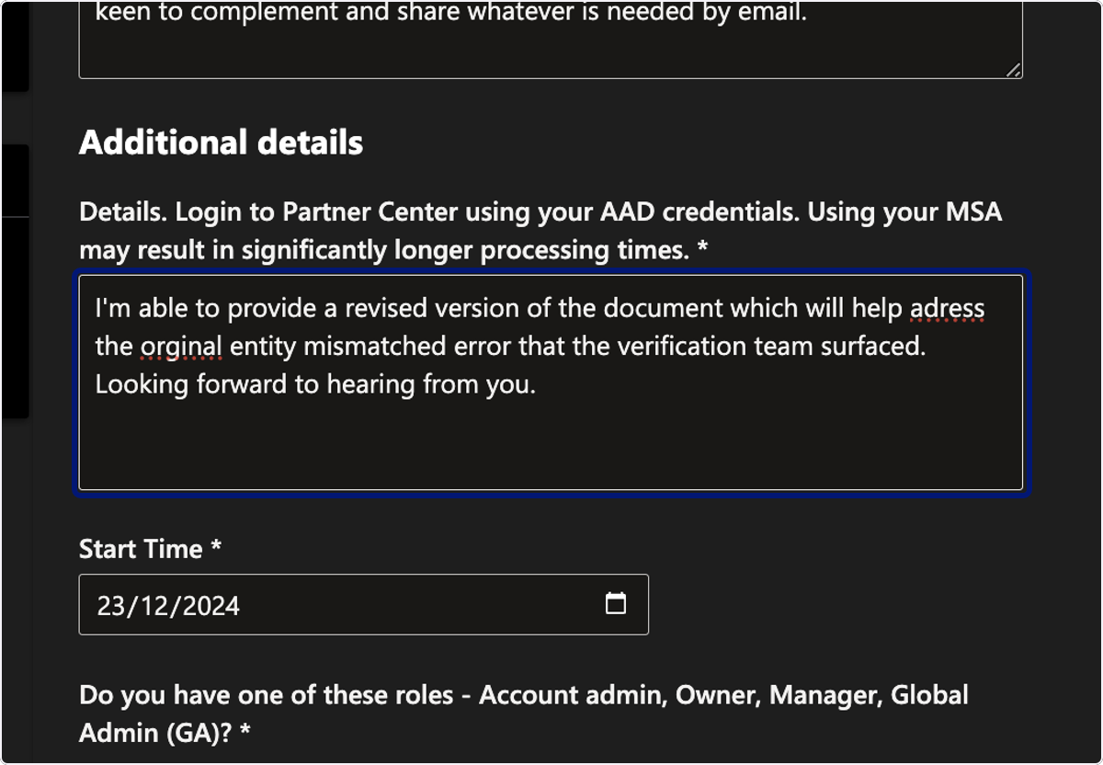Viewport: 1103px width, 765px height.
Task: Click the misspelled word "adress"
Action: click(x=948, y=308)
